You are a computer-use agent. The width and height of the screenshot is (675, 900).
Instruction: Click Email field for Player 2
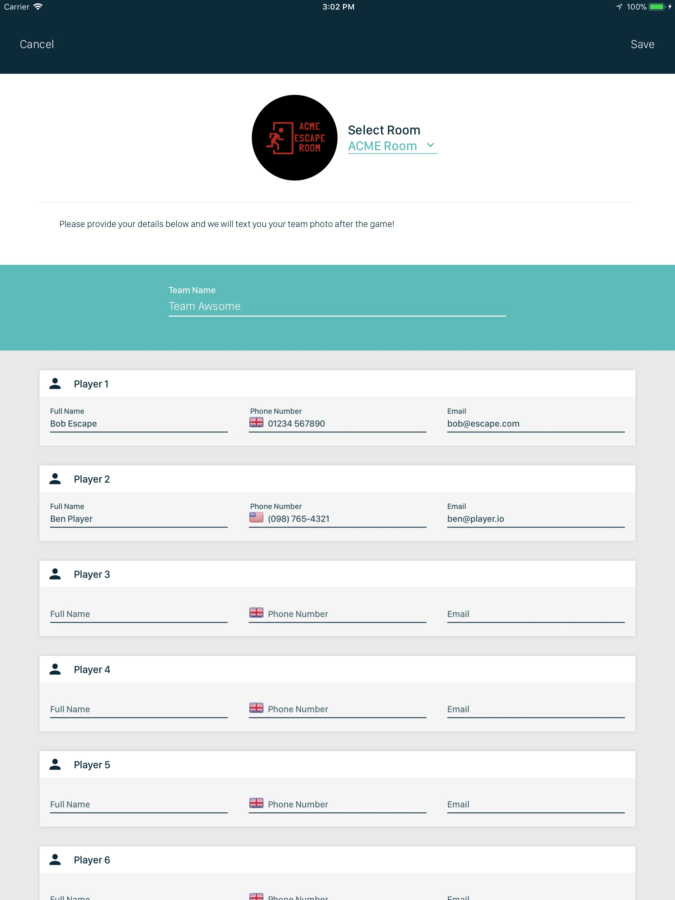(535, 519)
